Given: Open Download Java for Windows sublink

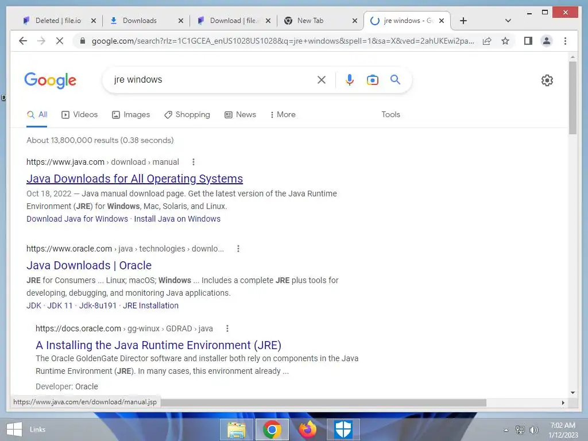Looking at the screenshot, I should (78, 219).
